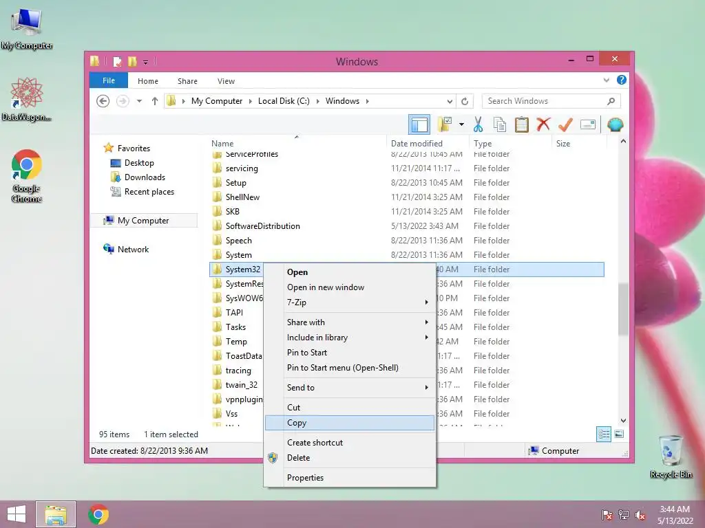
Task: Expand the ribbon with the chevron
Action: (x=606, y=80)
